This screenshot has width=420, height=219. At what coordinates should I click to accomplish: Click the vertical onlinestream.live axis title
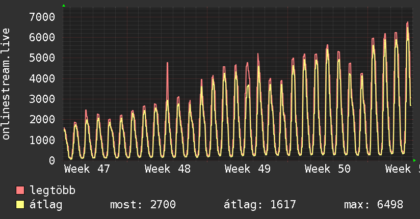click(x=7, y=84)
